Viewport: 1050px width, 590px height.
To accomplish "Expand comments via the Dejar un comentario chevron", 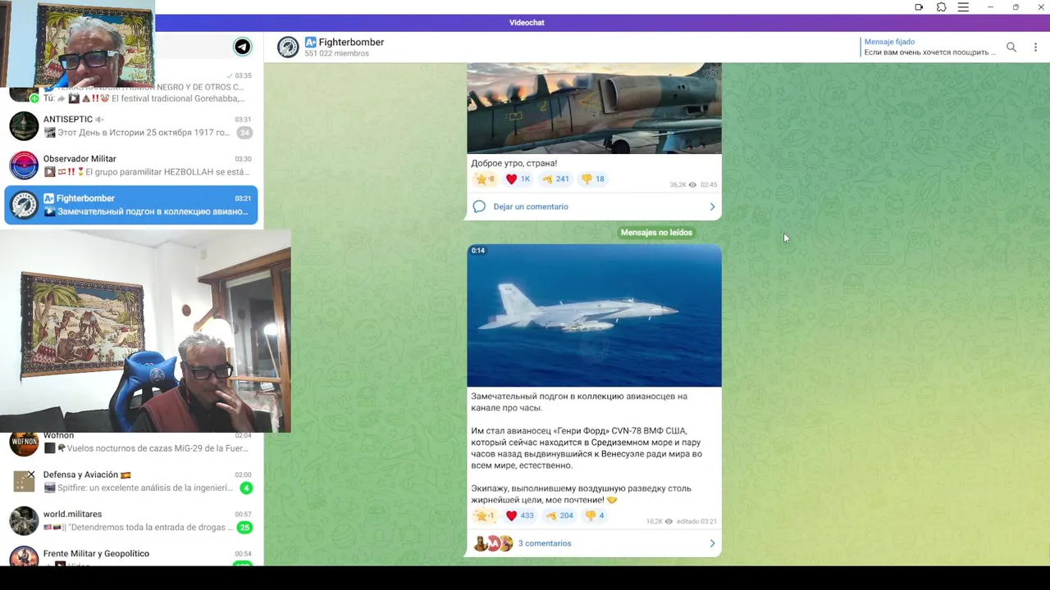I will [712, 206].
